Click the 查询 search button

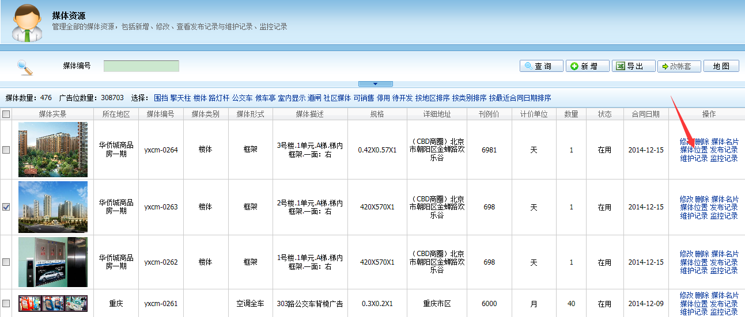coord(541,66)
